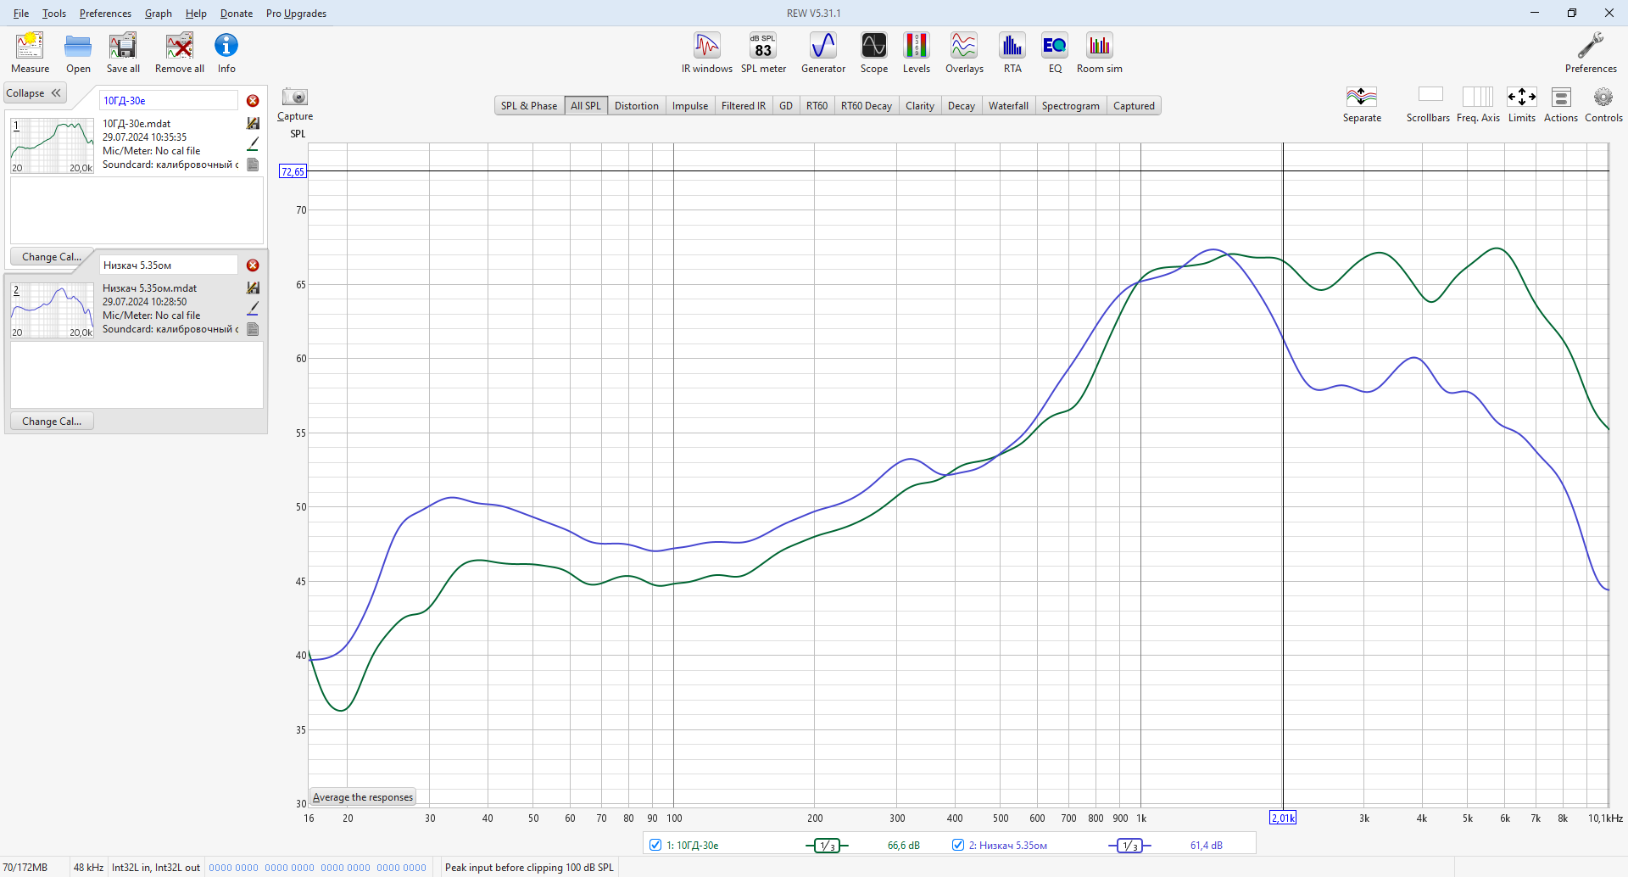Switch to the Clarity tab
Image resolution: width=1628 pixels, height=877 pixels.
[920, 106]
